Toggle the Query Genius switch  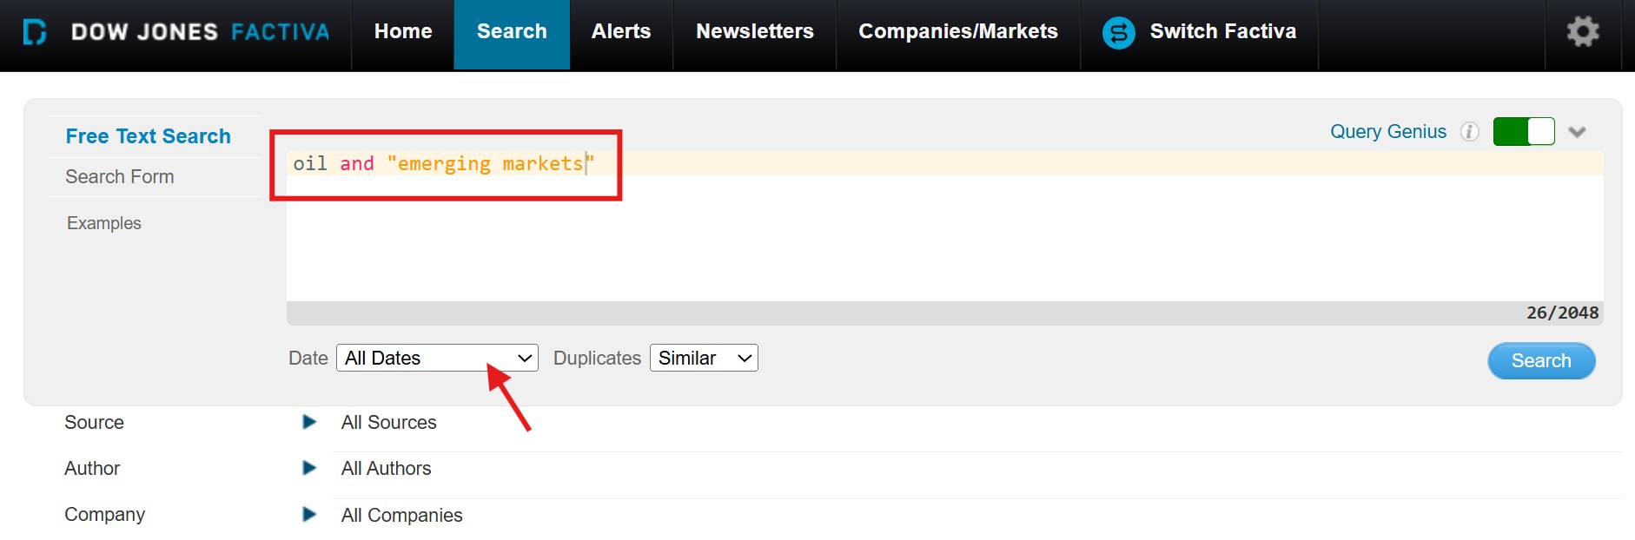[1524, 132]
